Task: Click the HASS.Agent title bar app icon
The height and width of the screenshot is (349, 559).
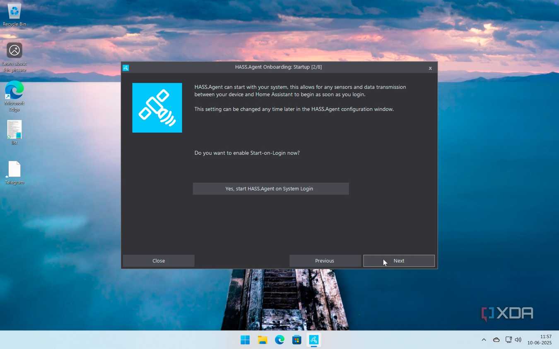Action: pyautogui.click(x=126, y=68)
